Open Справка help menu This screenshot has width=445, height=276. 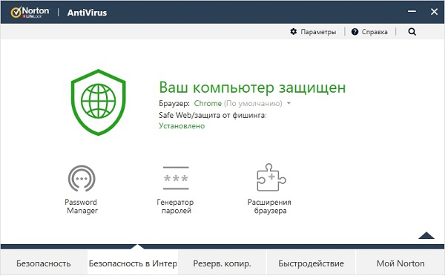[x=369, y=32]
